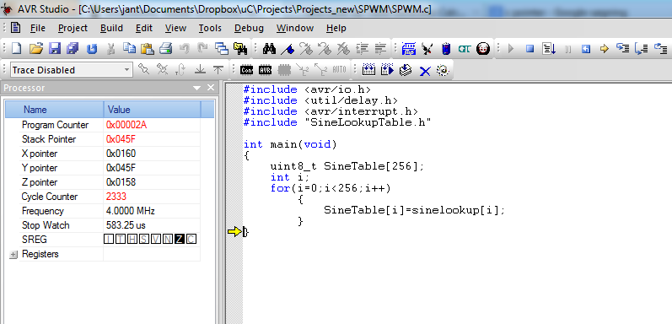Click the skull face plugin icon
This screenshot has width=672, height=324.
click(482, 48)
